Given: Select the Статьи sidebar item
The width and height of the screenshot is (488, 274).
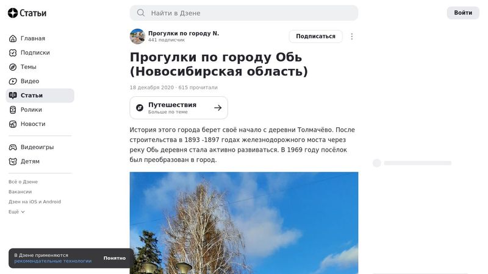Looking at the screenshot, I should (x=40, y=96).
